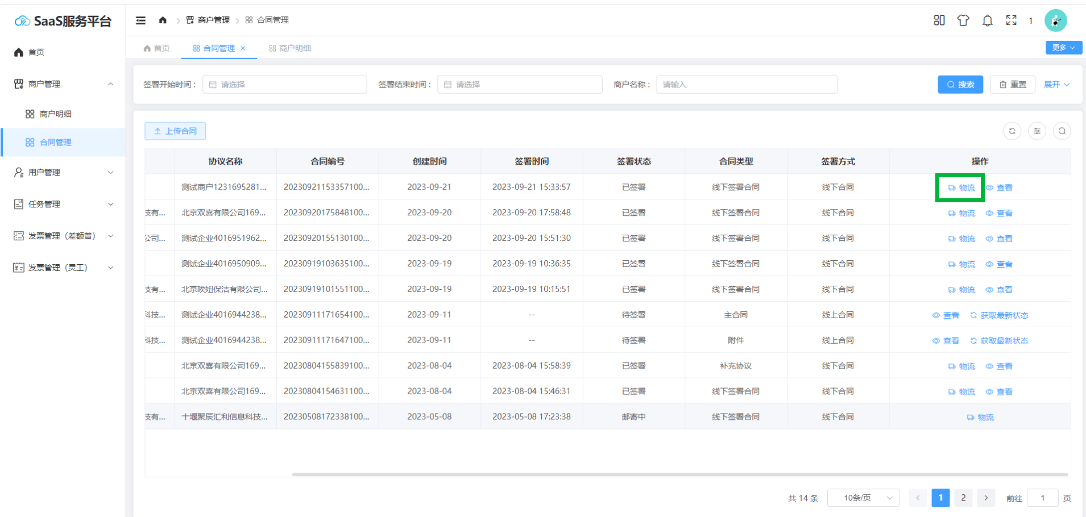Click the table refresh icon
Screen dimensions: 1086x517
(x=1012, y=131)
